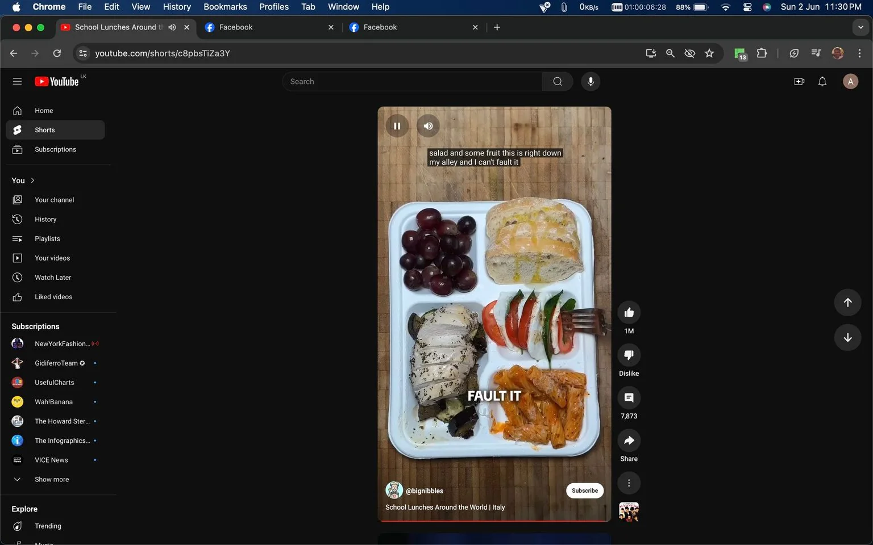Open VICE News channel
This screenshot has width=873, height=545.
pos(55,460)
